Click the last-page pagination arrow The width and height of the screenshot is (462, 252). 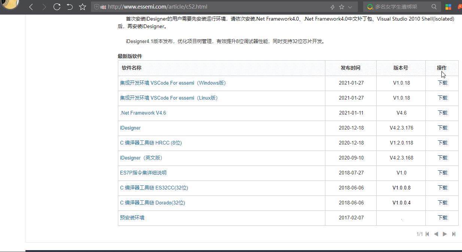click(453, 234)
